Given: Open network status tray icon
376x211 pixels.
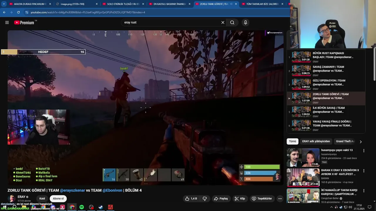Looking at the screenshot, I should point(346,207).
